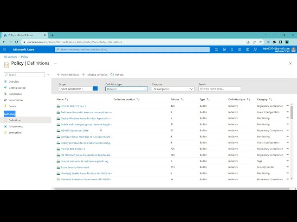
Task: Open portal settings gear
Action: [x=239, y=49]
